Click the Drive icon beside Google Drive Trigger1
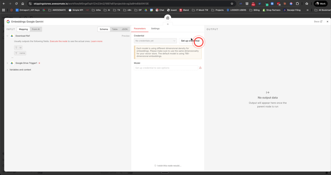331x175 pixels. (12, 63)
